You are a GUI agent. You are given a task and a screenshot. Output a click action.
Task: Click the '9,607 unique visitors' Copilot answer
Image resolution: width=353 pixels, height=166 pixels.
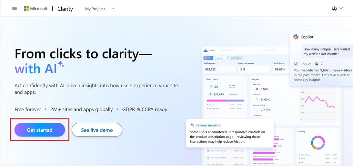tap(336, 70)
